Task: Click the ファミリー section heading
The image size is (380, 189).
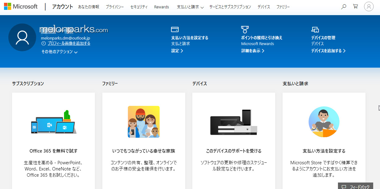Action: 110,83
